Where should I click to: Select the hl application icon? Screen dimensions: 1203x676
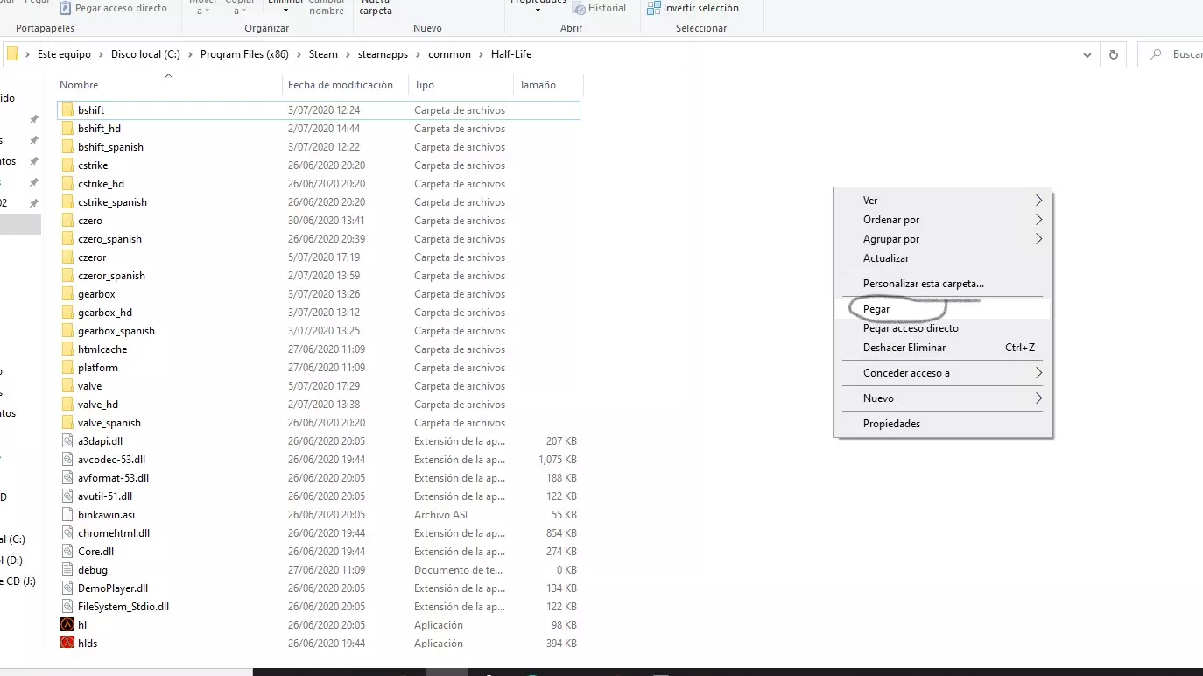pyautogui.click(x=68, y=625)
